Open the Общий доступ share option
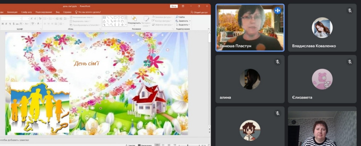 (199, 12)
